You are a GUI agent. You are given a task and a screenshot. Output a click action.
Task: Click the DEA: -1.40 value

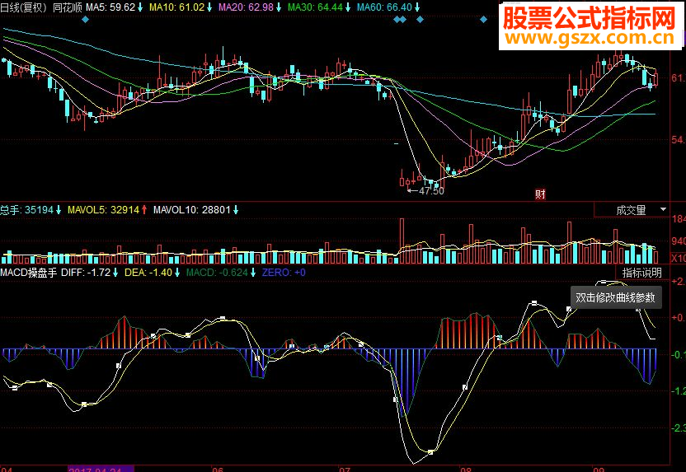[x=148, y=273]
